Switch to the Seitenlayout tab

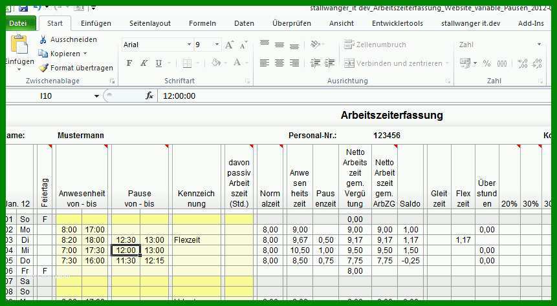[150, 23]
